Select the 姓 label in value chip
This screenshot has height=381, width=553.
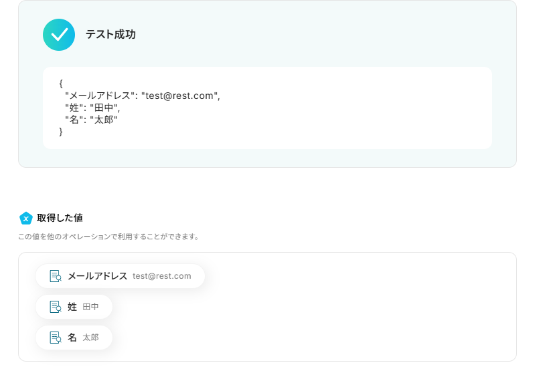(x=72, y=307)
